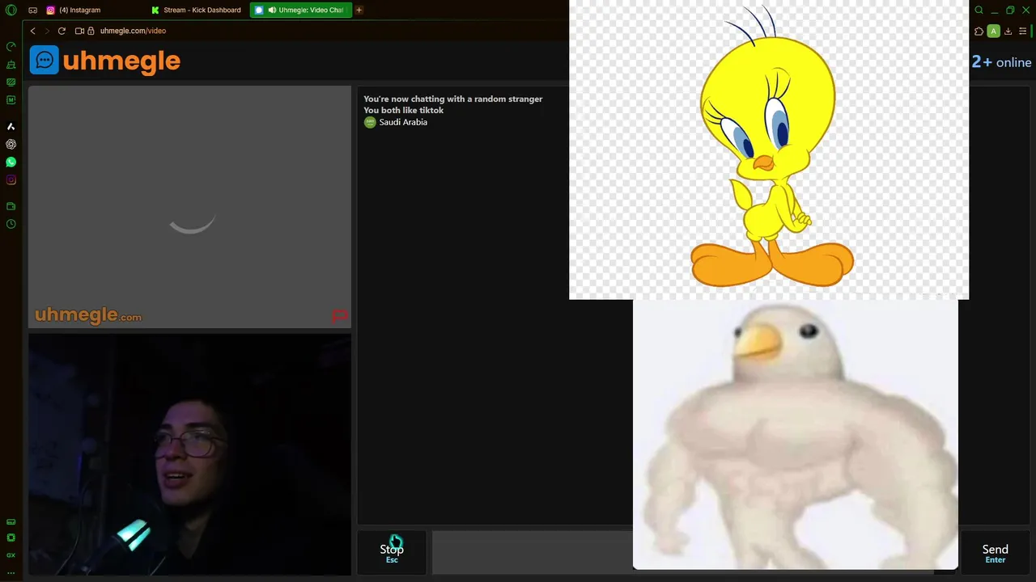1036x582 pixels.
Task: Click the stranger's loading video panel
Action: [190, 207]
